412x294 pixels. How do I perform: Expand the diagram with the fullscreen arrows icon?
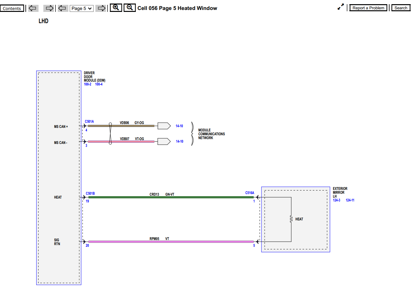(x=340, y=6)
